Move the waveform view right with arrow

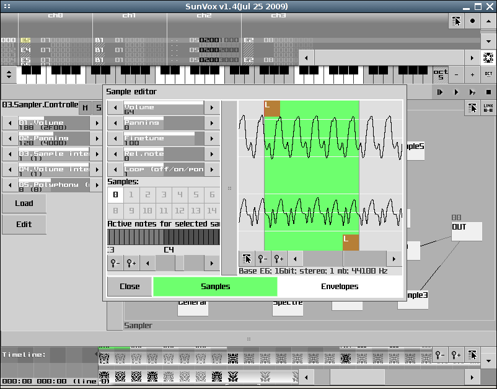pyautogui.click(x=394, y=259)
